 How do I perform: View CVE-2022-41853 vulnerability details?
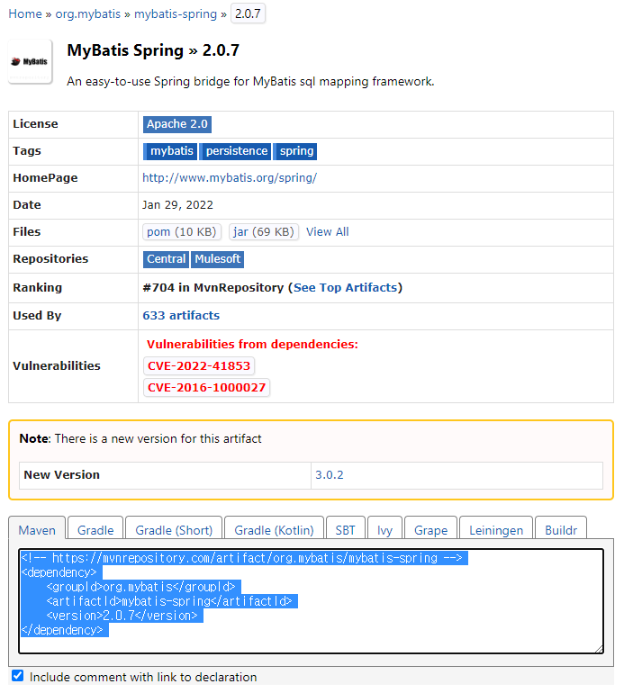pyautogui.click(x=199, y=366)
